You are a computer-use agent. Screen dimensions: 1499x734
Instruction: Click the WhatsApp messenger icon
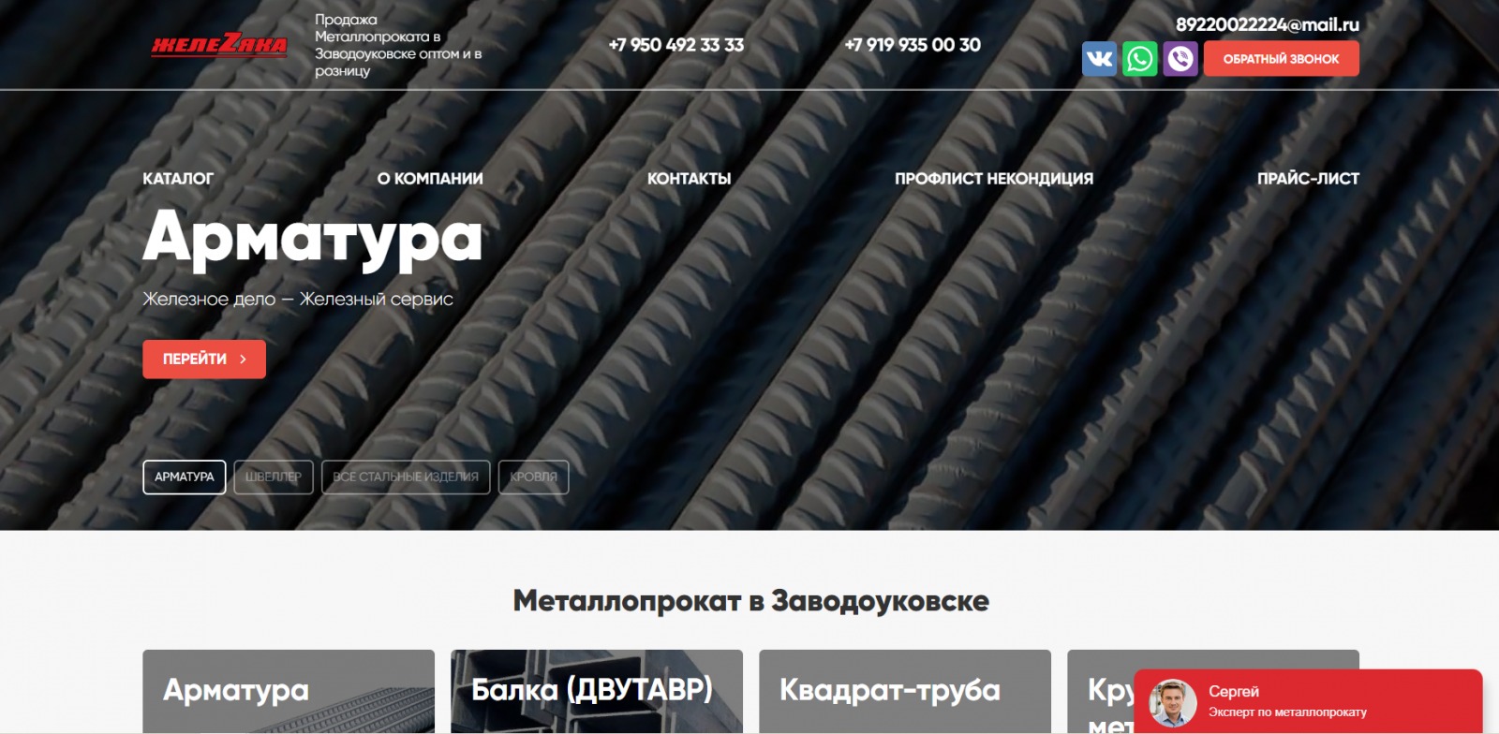[1139, 59]
